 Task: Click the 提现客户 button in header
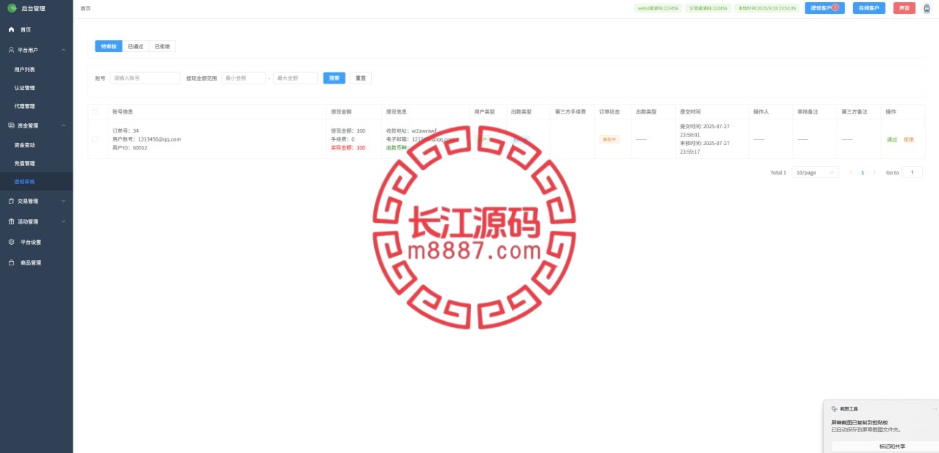pos(825,8)
